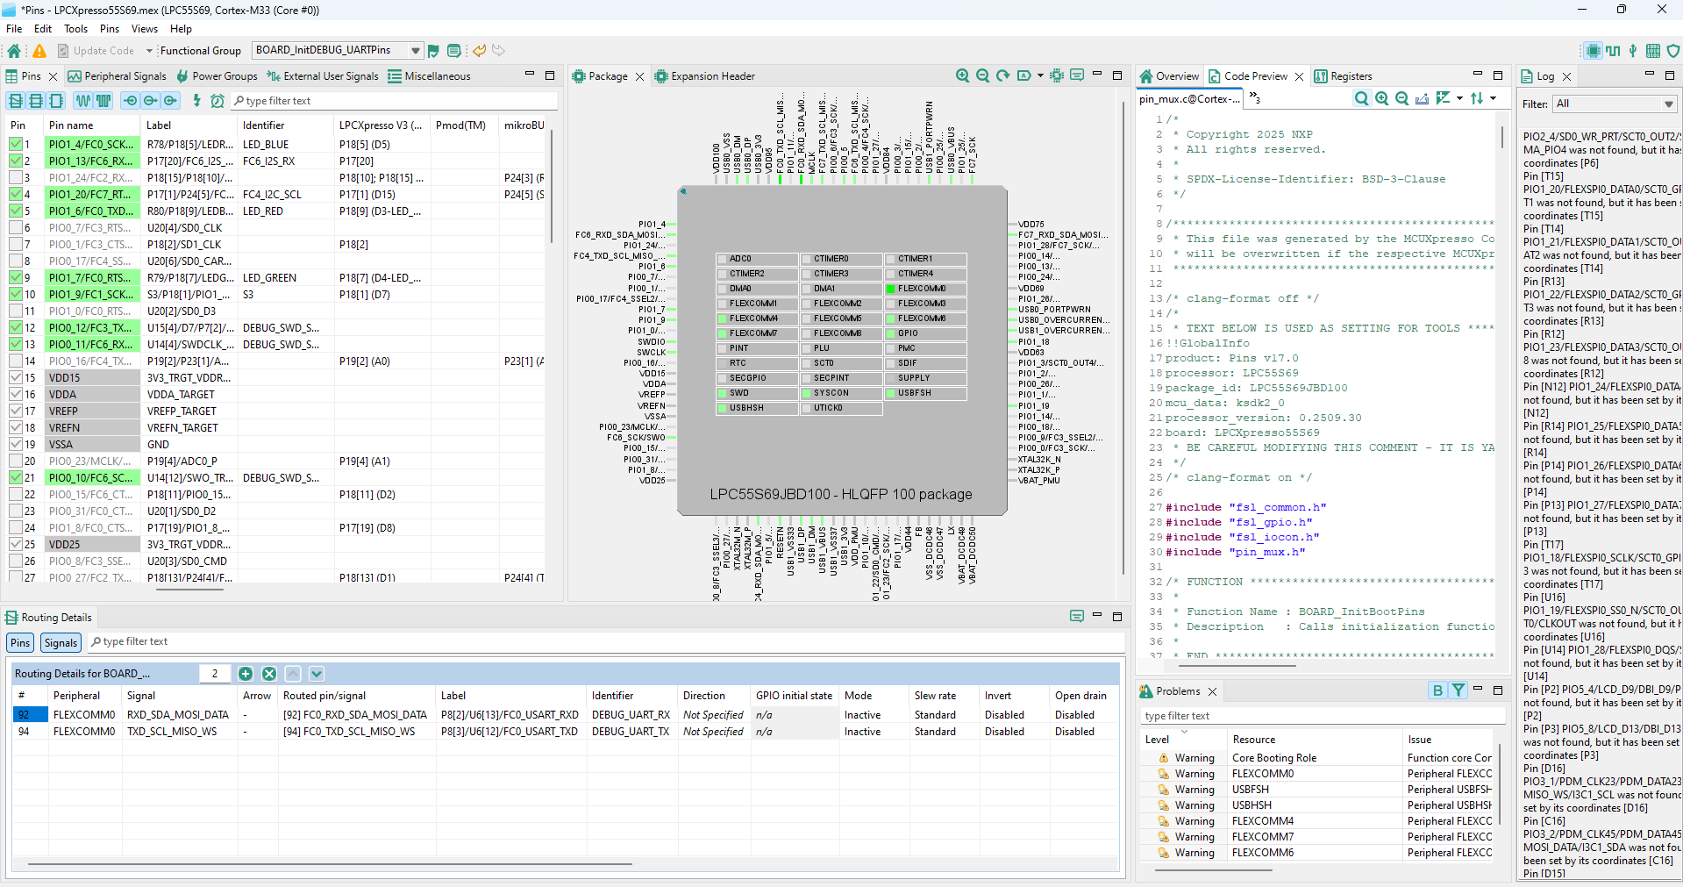Open the Update Code dropdown arrow
The width and height of the screenshot is (1683, 887).
[x=149, y=51]
